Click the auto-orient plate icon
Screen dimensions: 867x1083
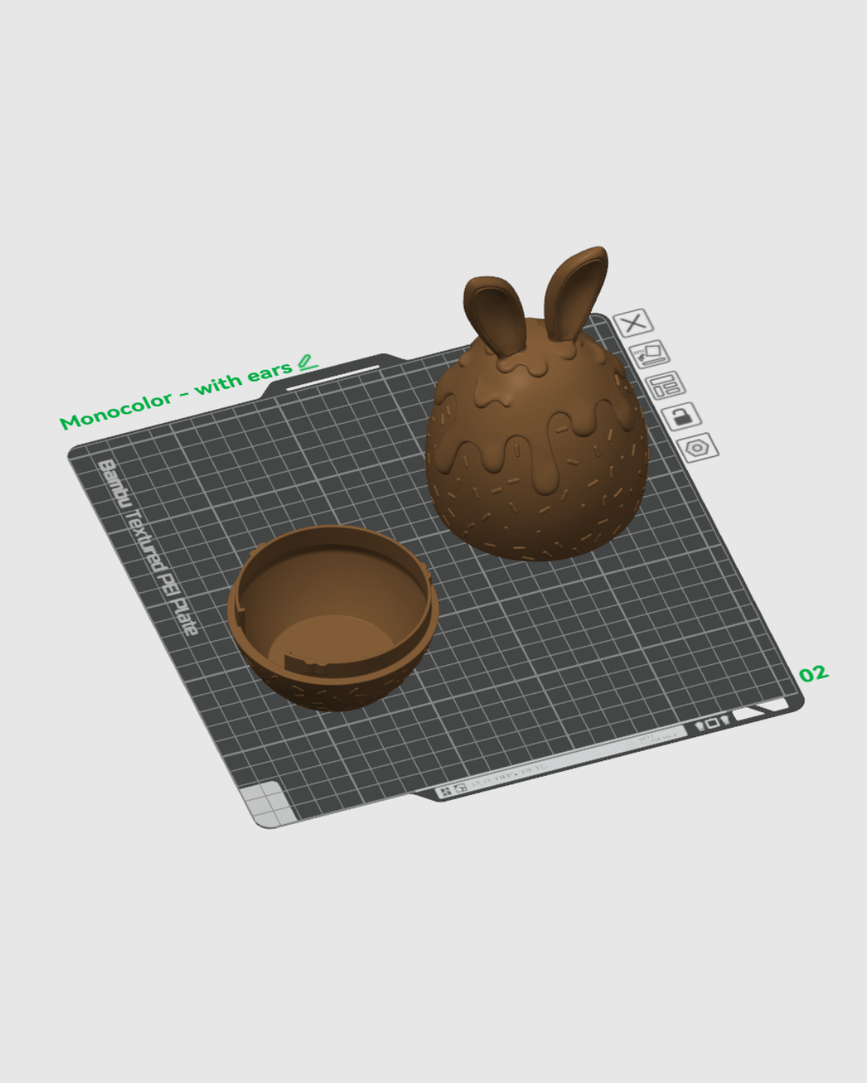(649, 353)
